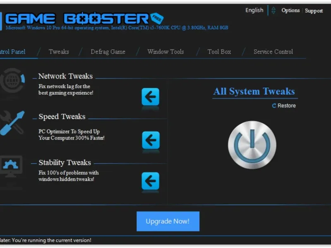
Task: Click the Restore link under All System Tweaks
Action: click(x=284, y=105)
